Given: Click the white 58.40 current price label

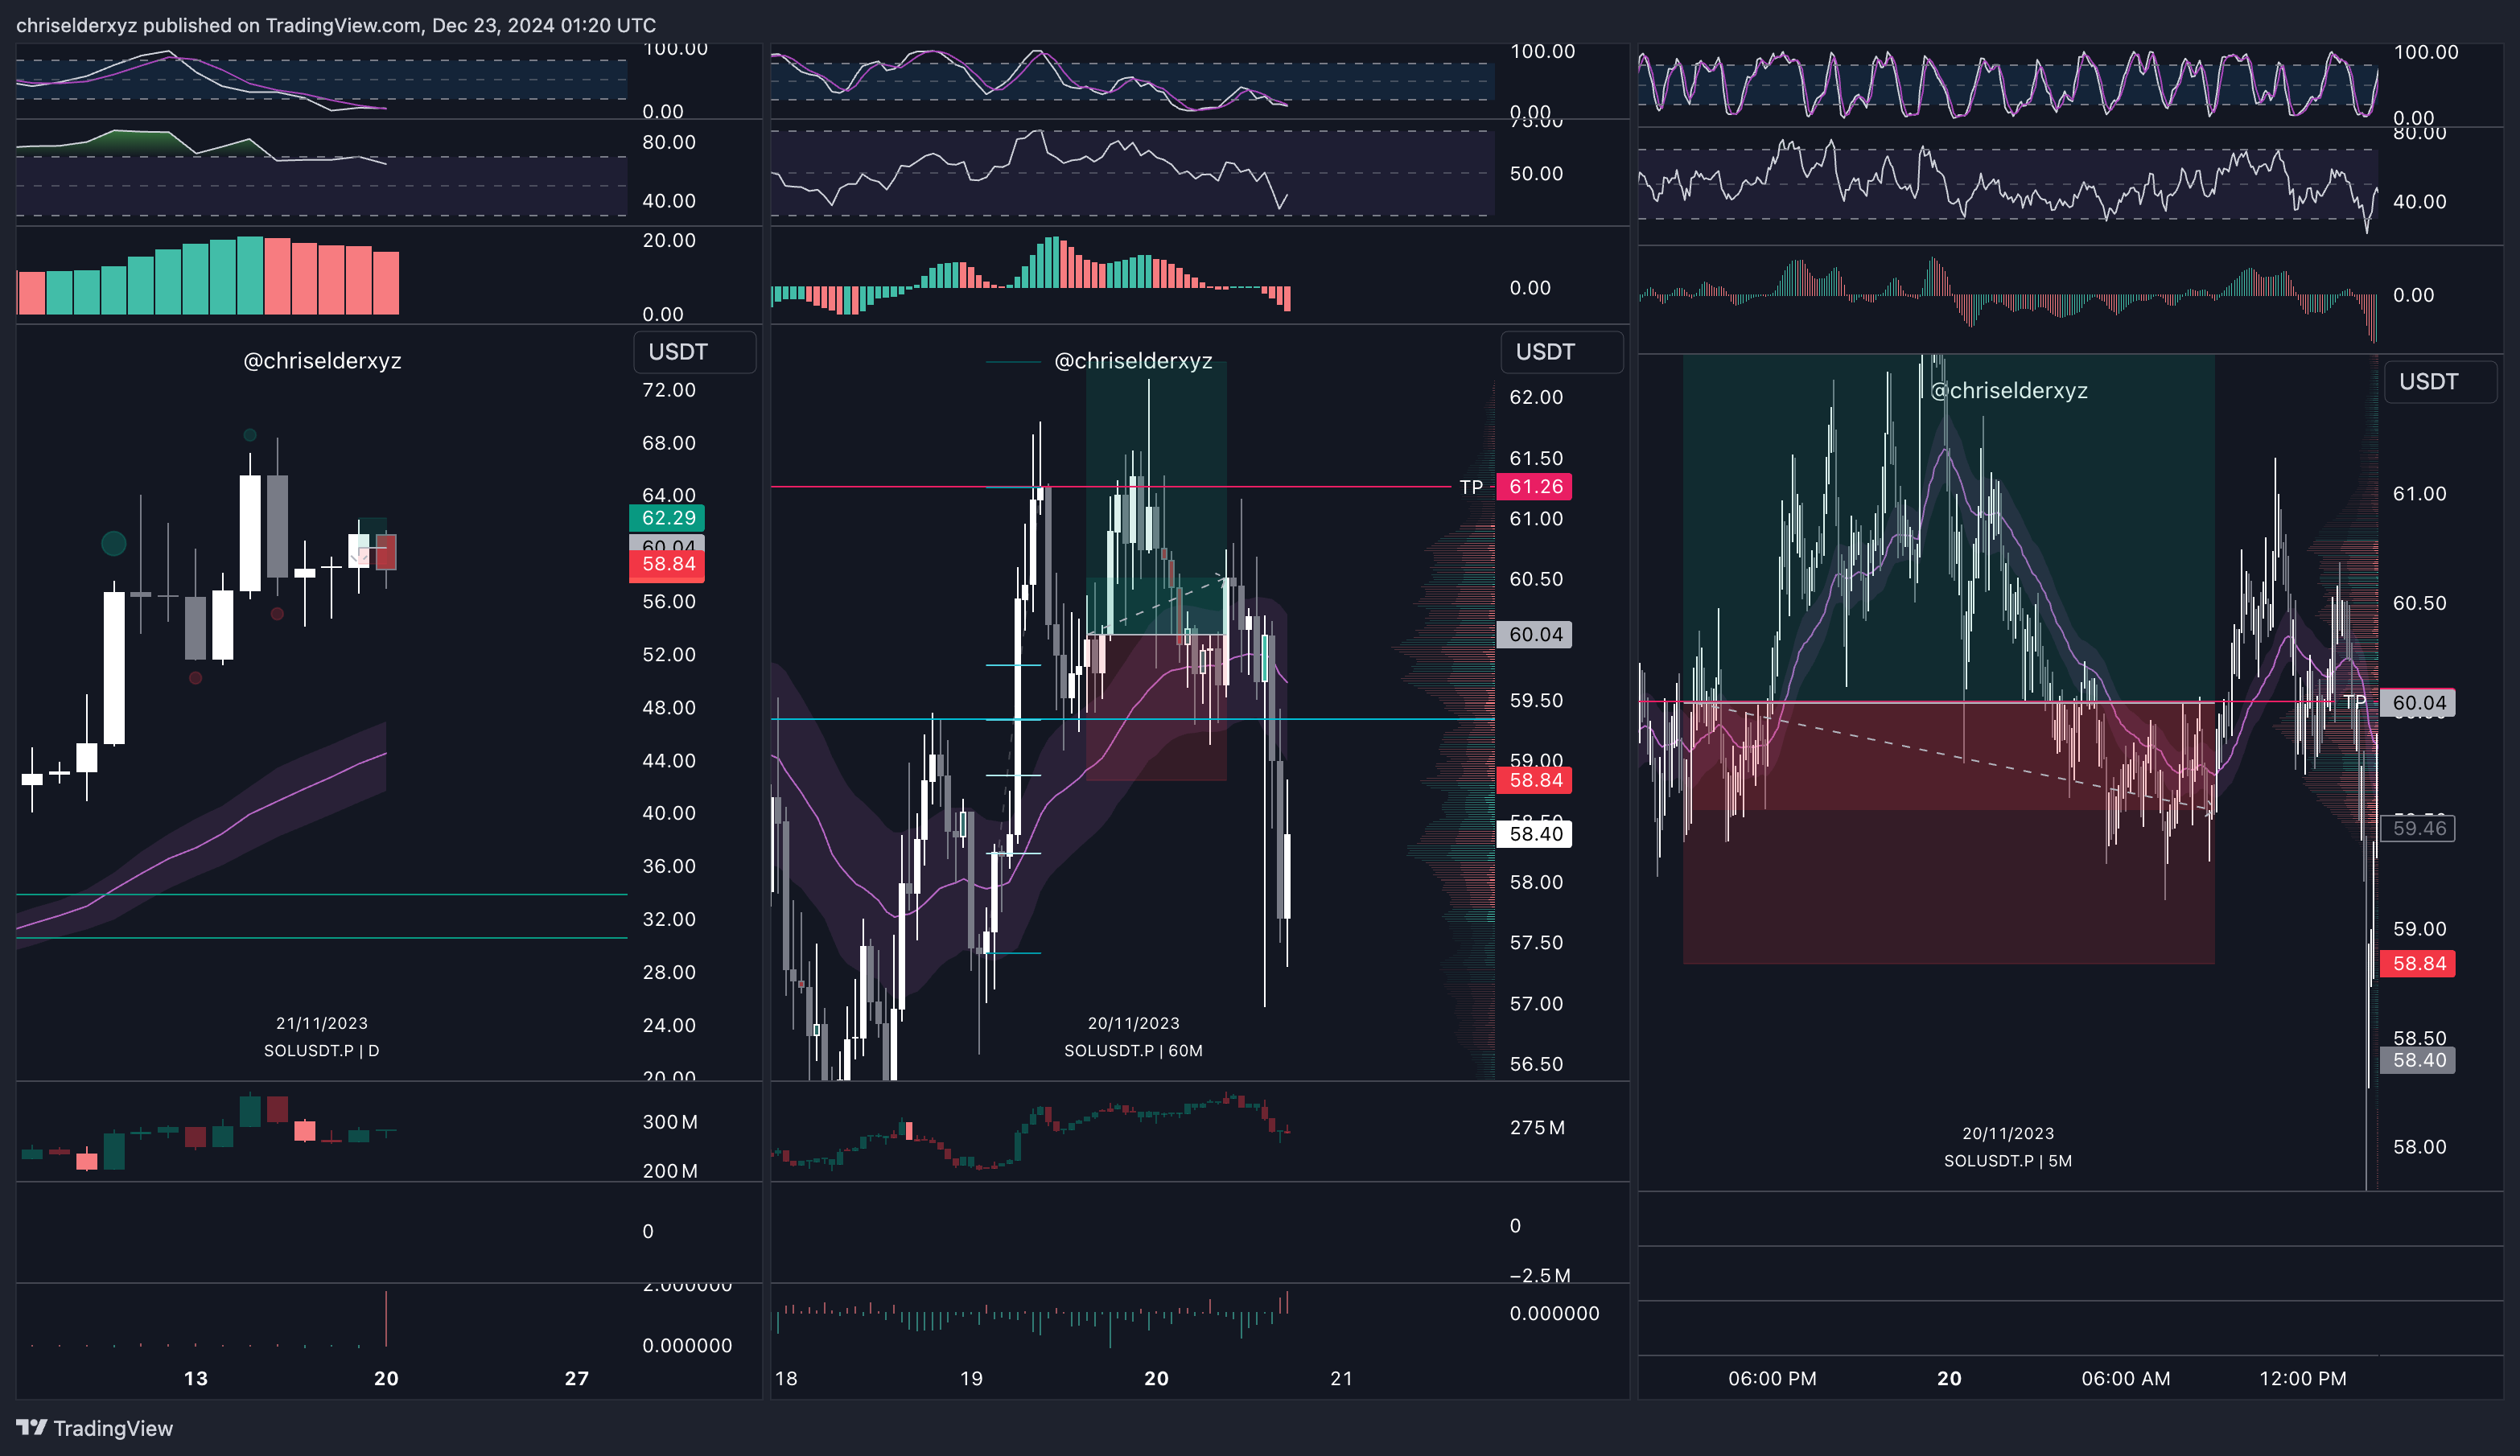Looking at the screenshot, I should click(1535, 834).
